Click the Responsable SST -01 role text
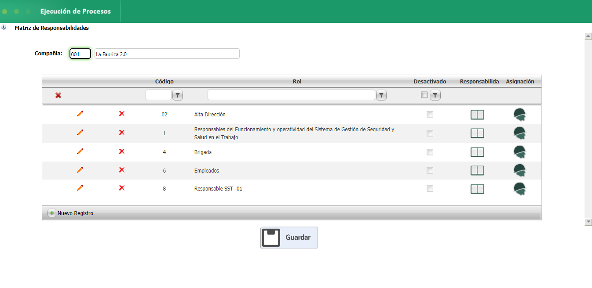The height and width of the screenshot is (288, 592). (218, 189)
